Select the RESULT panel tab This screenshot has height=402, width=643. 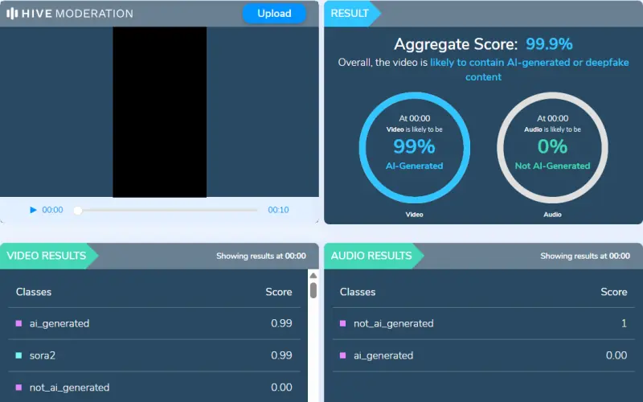click(x=350, y=14)
